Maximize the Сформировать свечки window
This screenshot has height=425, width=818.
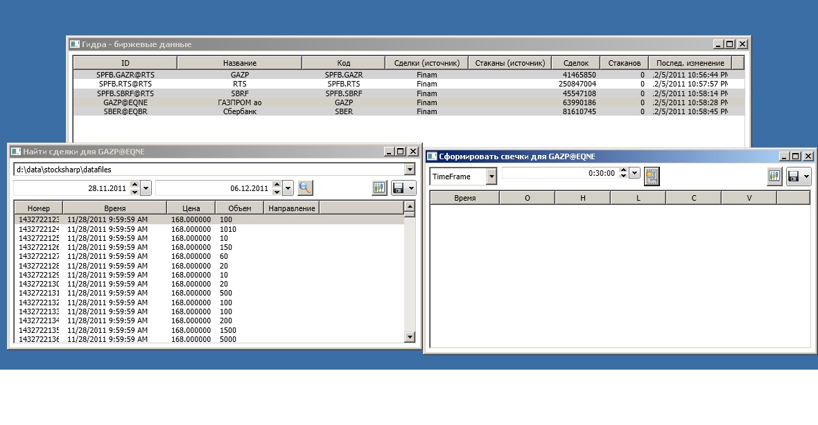(x=795, y=156)
